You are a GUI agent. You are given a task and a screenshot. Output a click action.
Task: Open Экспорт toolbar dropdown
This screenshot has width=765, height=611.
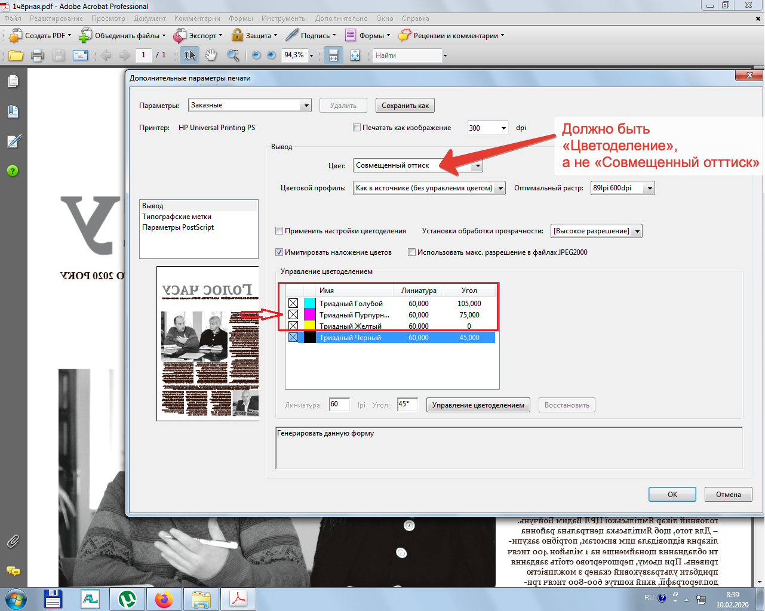pyautogui.click(x=198, y=36)
